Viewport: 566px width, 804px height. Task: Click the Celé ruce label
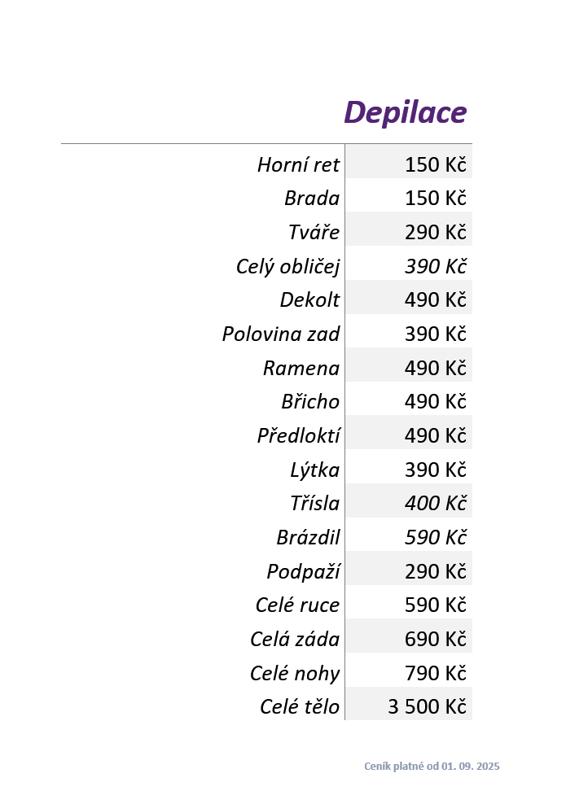click(297, 606)
